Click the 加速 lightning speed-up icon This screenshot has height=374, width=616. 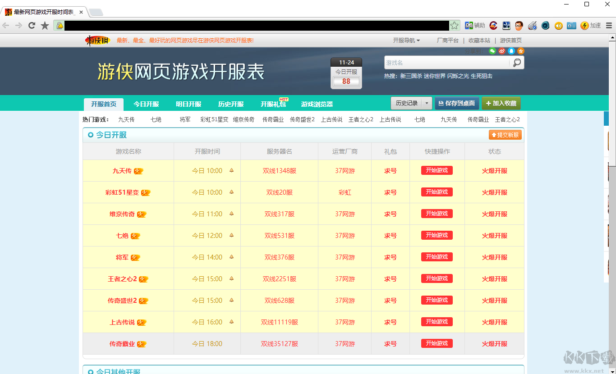coord(584,26)
